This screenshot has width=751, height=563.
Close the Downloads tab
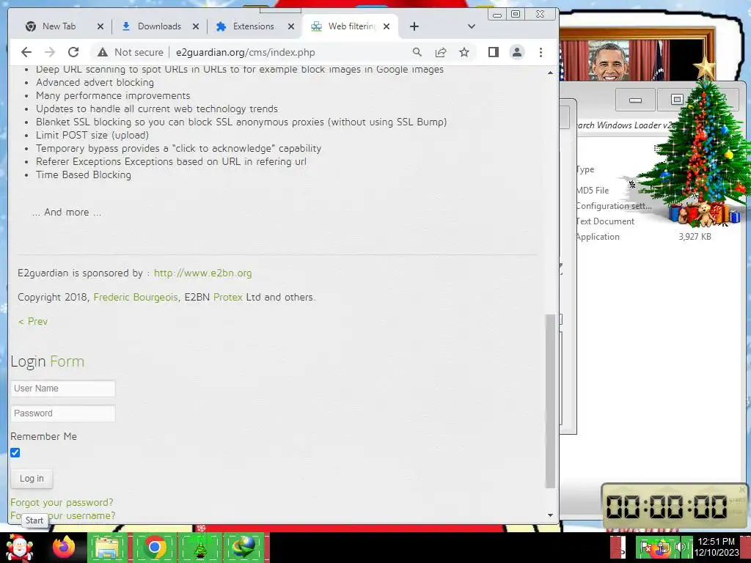tap(195, 27)
